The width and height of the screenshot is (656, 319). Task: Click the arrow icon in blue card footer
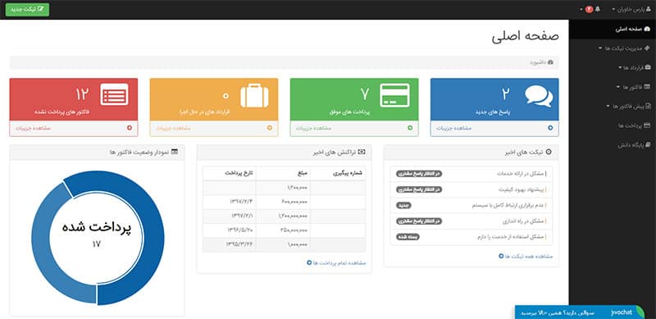[550, 128]
